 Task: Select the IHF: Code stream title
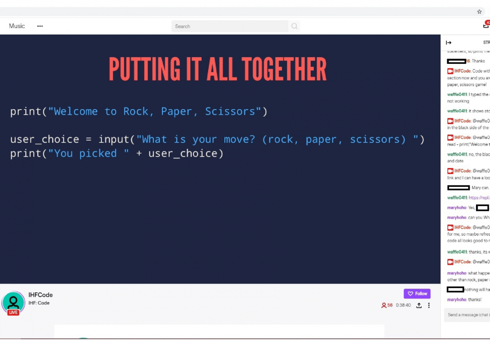coord(39,303)
